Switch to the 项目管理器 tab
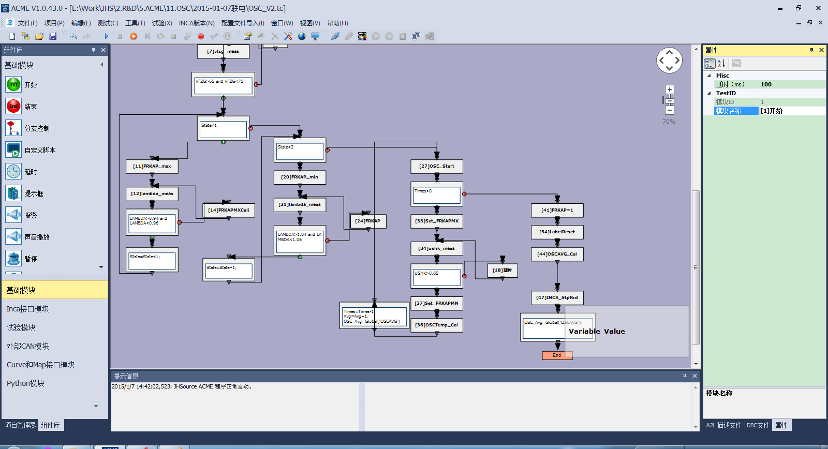 (x=20, y=425)
